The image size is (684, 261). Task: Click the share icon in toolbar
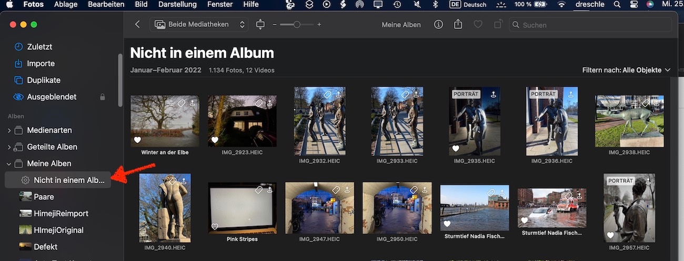(458, 25)
